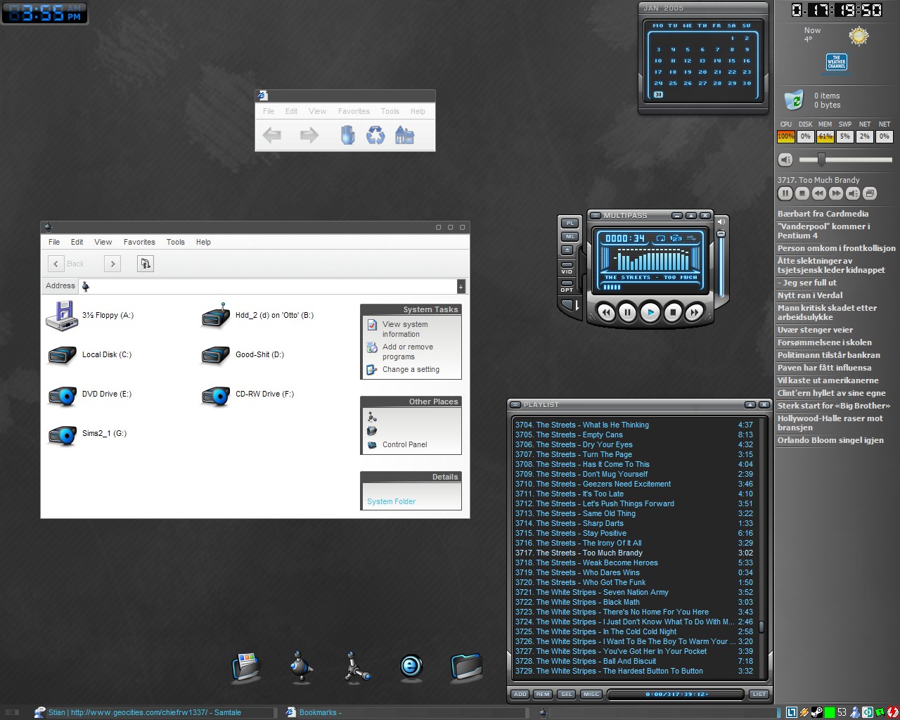The height and width of the screenshot is (720, 900).
Task: Pause using the sidebar player controls
Action: coord(785,193)
